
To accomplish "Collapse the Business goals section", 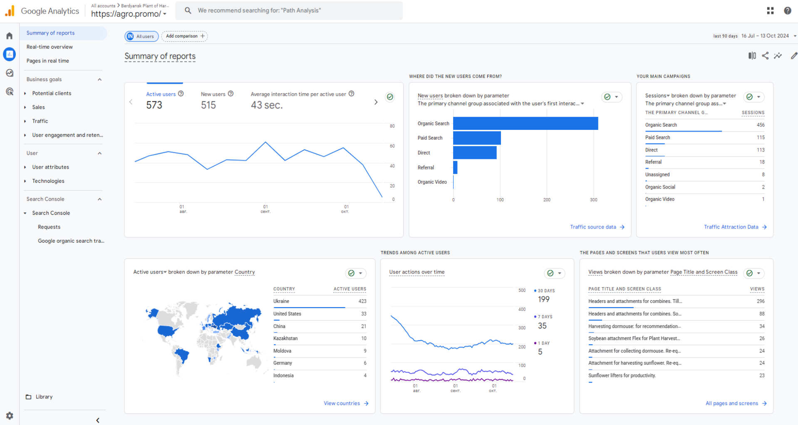I will [99, 80].
